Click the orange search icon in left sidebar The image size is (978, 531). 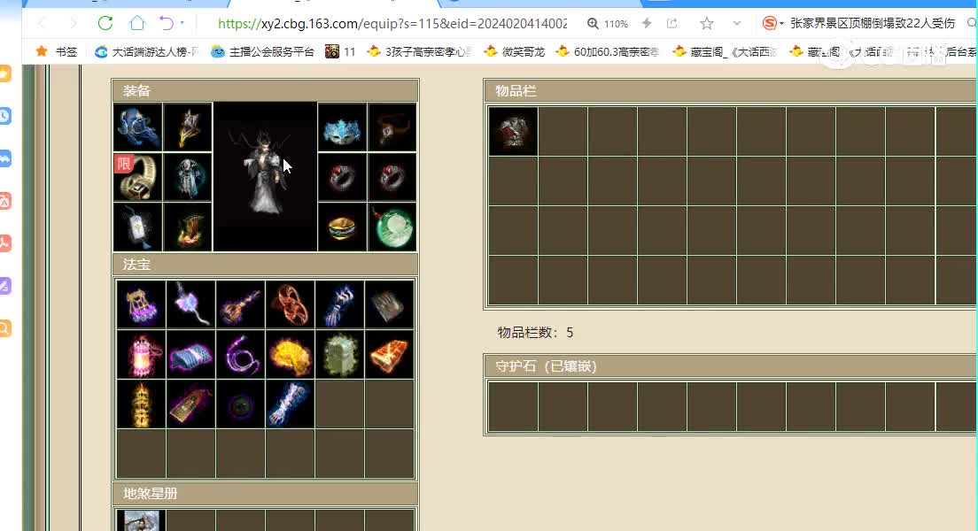point(5,327)
